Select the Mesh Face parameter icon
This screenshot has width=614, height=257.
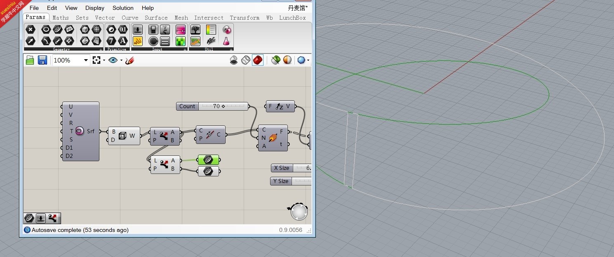(96, 41)
